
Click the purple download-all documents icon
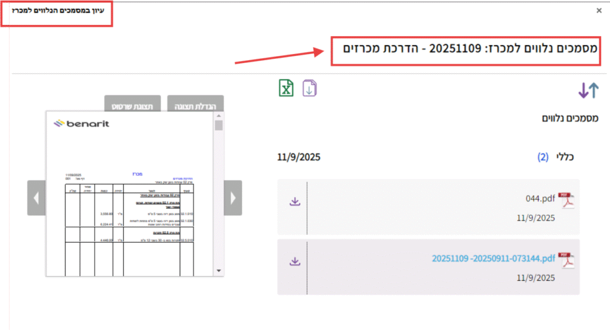pyautogui.click(x=310, y=88)
